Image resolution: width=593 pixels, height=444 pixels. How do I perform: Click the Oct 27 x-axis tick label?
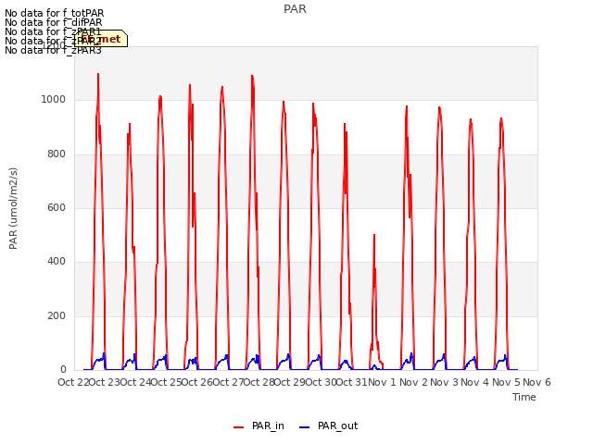pos(229,382)
